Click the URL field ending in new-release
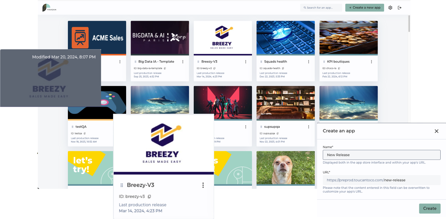The image size is (446, 219). click(x=382, y=180)
